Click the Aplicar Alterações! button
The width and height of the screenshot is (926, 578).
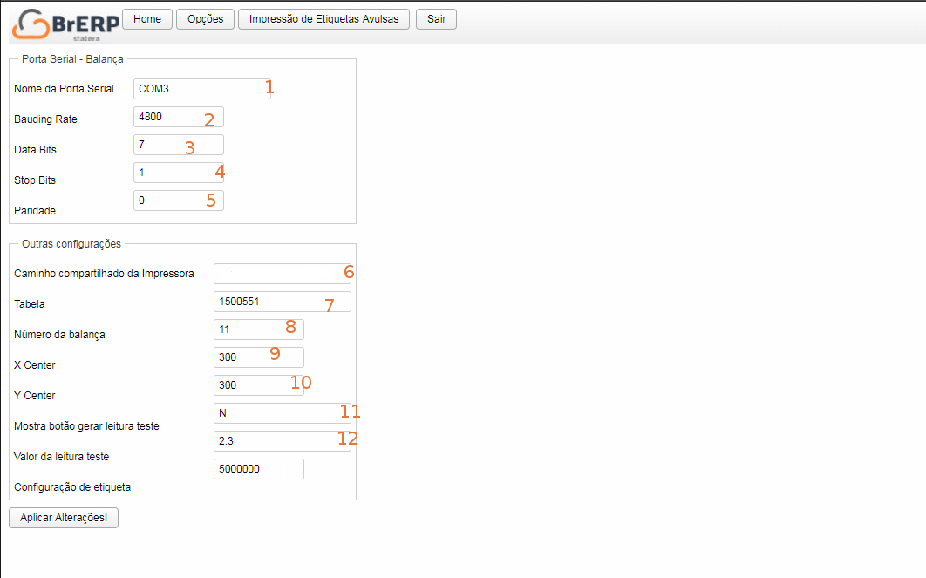point(63,518)
